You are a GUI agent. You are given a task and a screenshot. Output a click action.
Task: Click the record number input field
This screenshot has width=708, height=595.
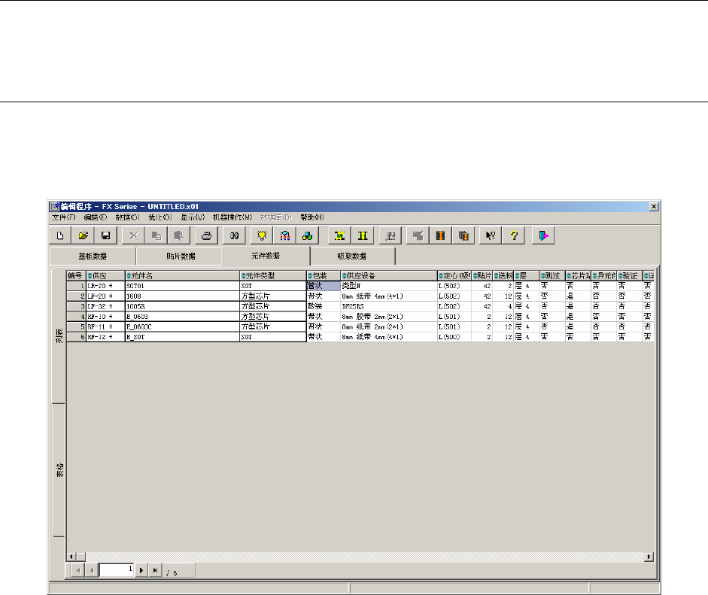(117, 571)
